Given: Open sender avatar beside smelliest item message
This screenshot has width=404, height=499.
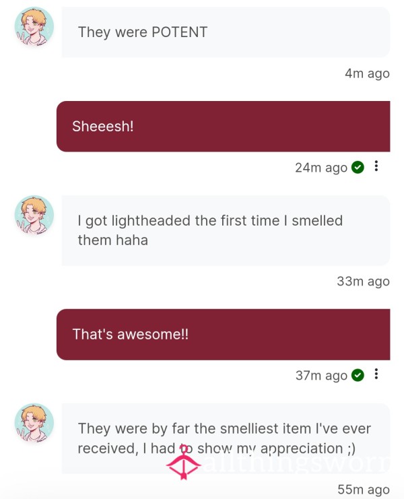Looking at the screenshot, I should [x=34, y=424].
